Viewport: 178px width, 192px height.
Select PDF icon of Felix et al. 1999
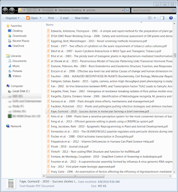click(48, 116)
